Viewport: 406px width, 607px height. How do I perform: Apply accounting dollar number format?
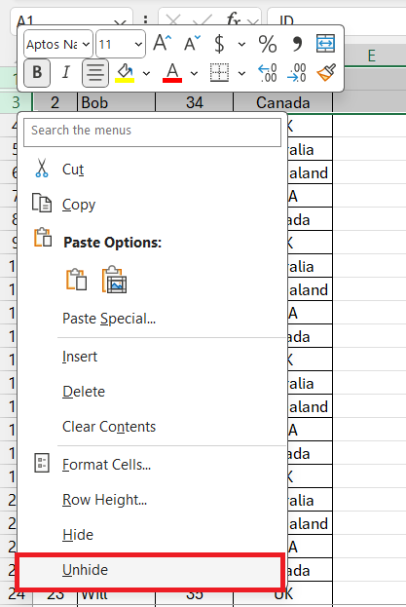pyautogui.click(x=219, y=43)
